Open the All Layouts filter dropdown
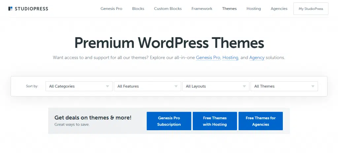Viewport: 338px width, 155px height. [216, 86]
